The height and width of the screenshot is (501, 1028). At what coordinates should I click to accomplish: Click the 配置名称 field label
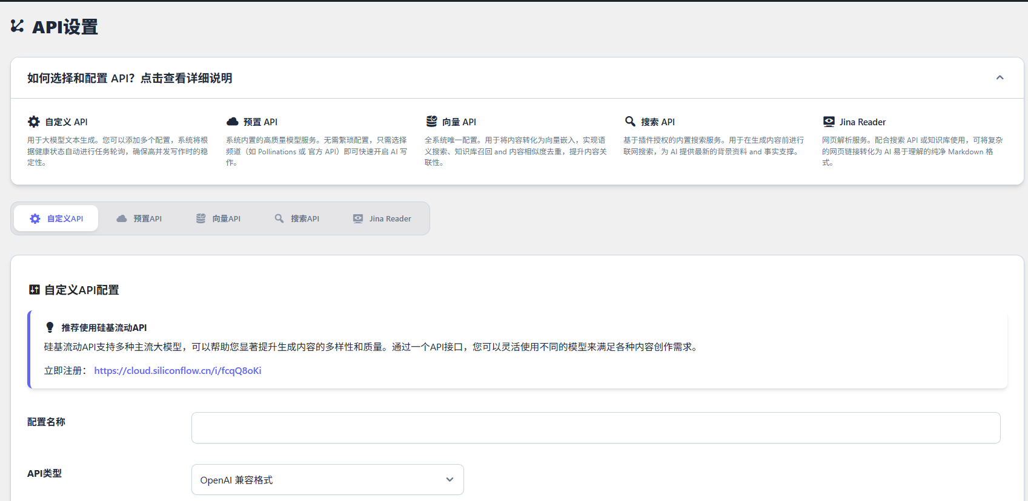[x=46, y=422]
